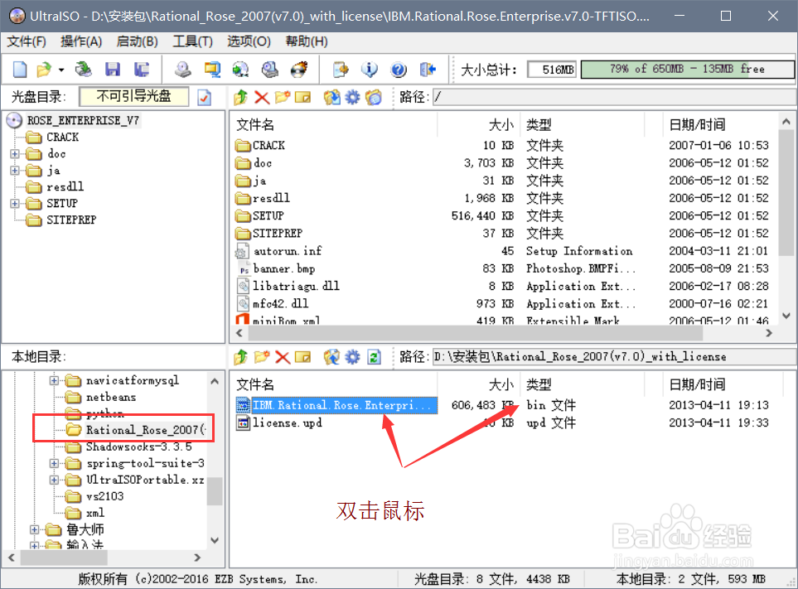Click the Exit door icon
Image resolution: width=798 pixels, height=589 pixels.
(x=428, y=70)
